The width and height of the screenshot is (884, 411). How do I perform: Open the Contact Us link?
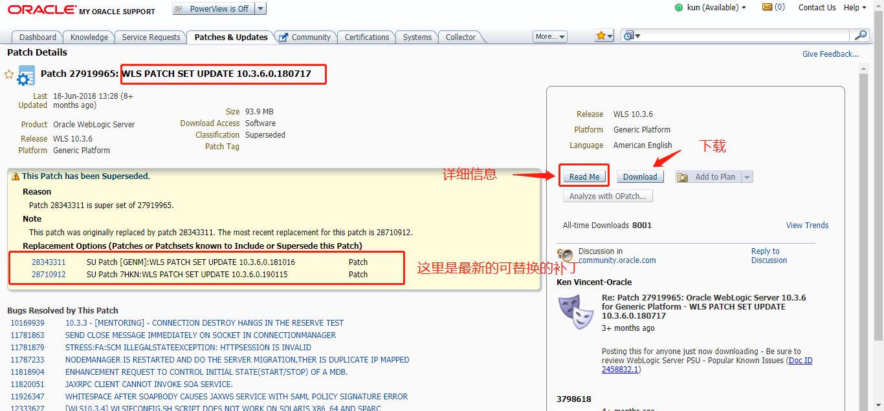point(817,8)
